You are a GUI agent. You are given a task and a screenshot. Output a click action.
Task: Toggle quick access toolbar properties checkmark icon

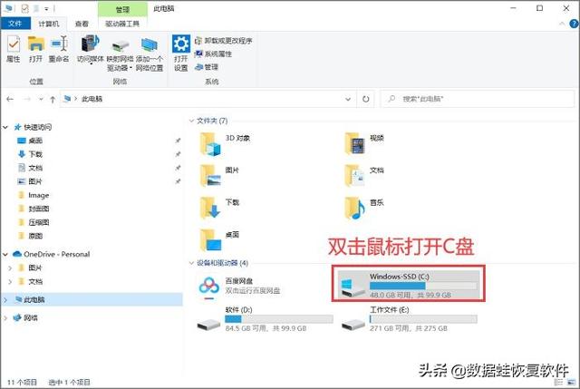point(24,8)
